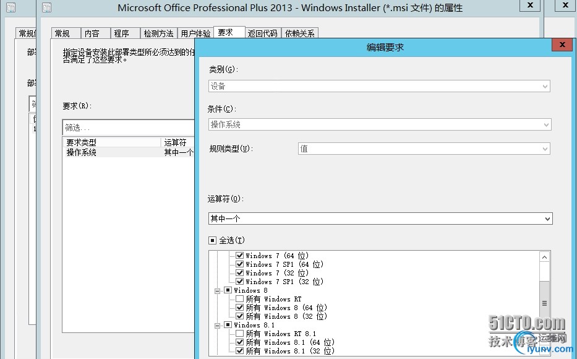Click the 要求类型 column header

click(x=112, y=142)
